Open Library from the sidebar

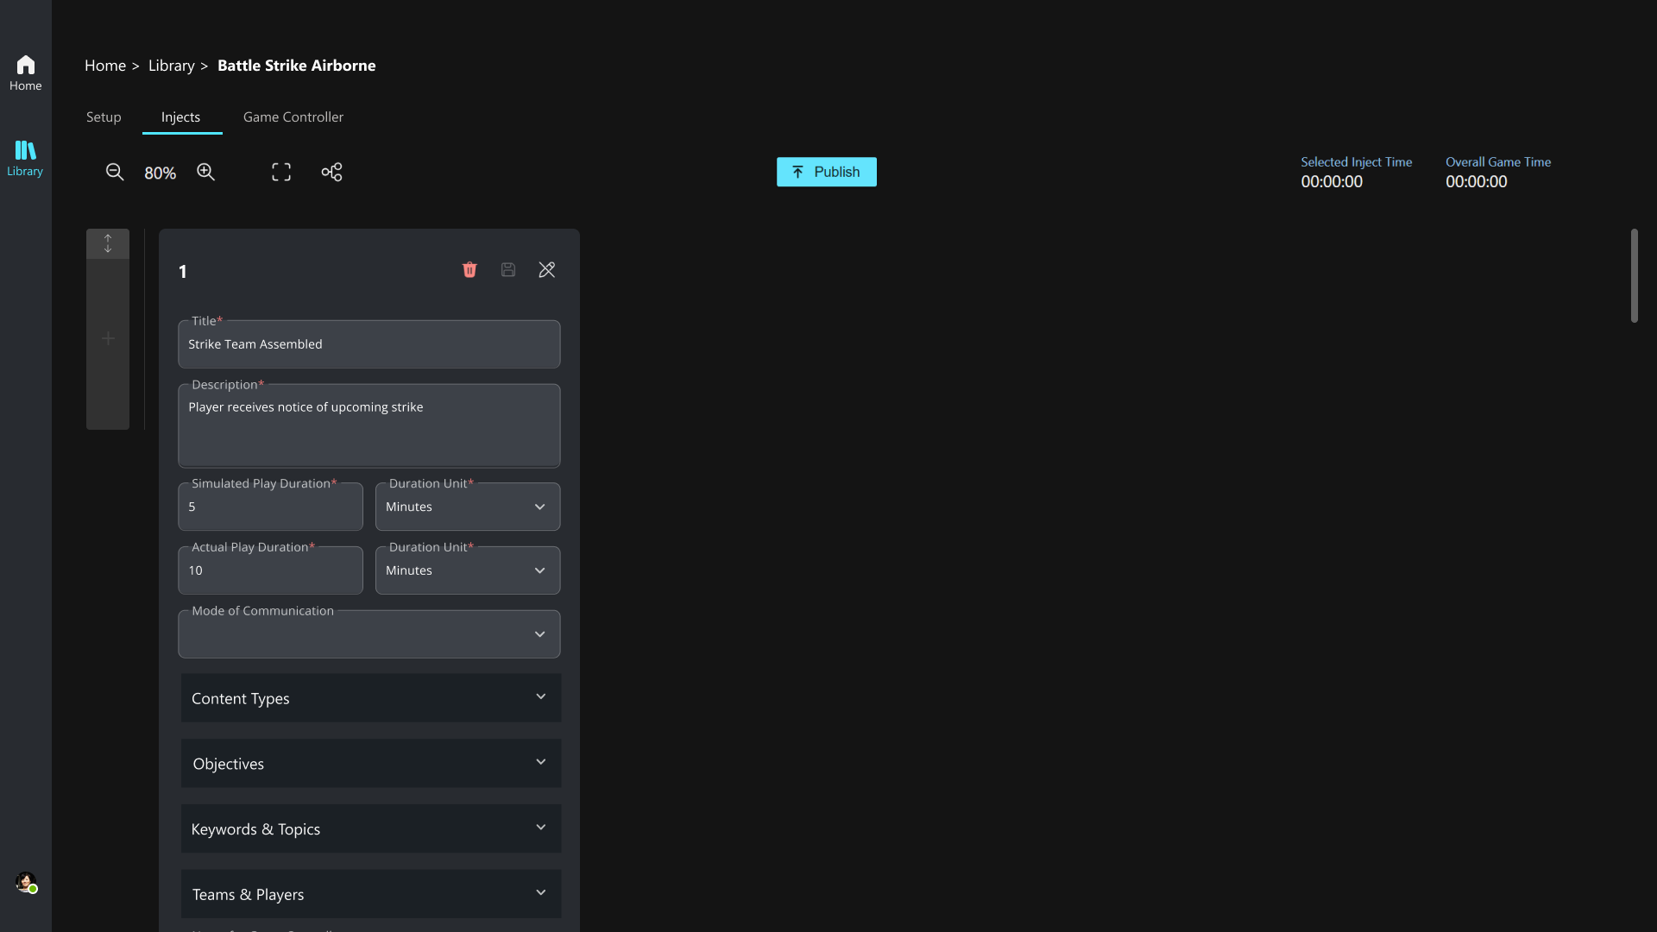click(x=25, y=159)
